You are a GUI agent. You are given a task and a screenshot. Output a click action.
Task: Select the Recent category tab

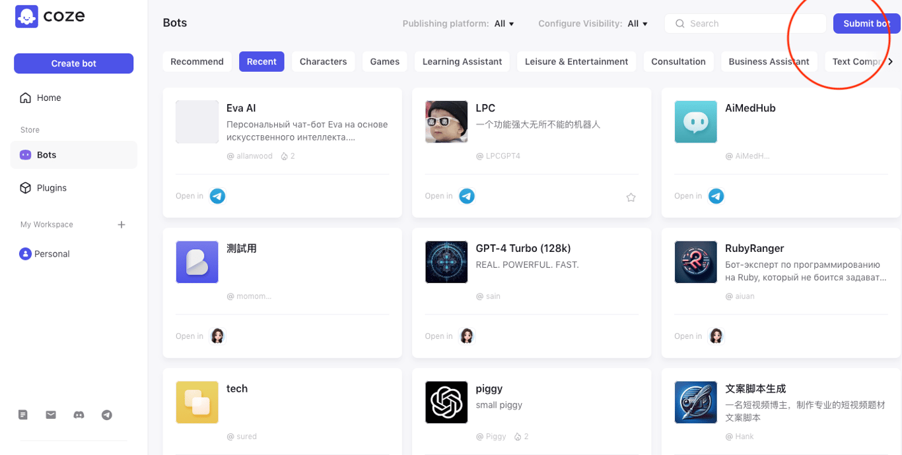tap(261, 61)
